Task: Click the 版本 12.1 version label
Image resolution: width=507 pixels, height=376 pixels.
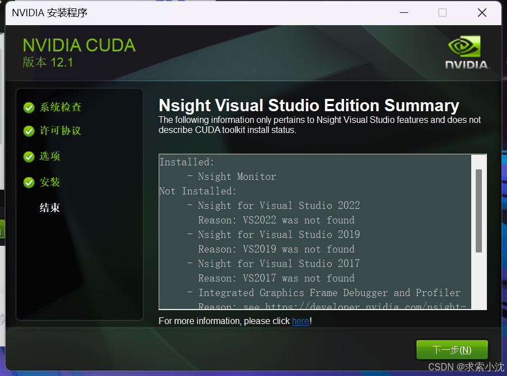Action: click(x=48, y=62)
